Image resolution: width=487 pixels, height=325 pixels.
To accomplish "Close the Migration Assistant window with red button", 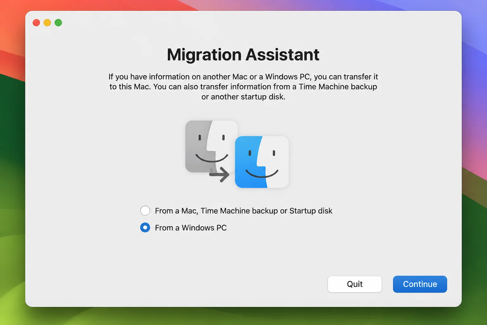I will pyautogui.click(x=36, y=23).
